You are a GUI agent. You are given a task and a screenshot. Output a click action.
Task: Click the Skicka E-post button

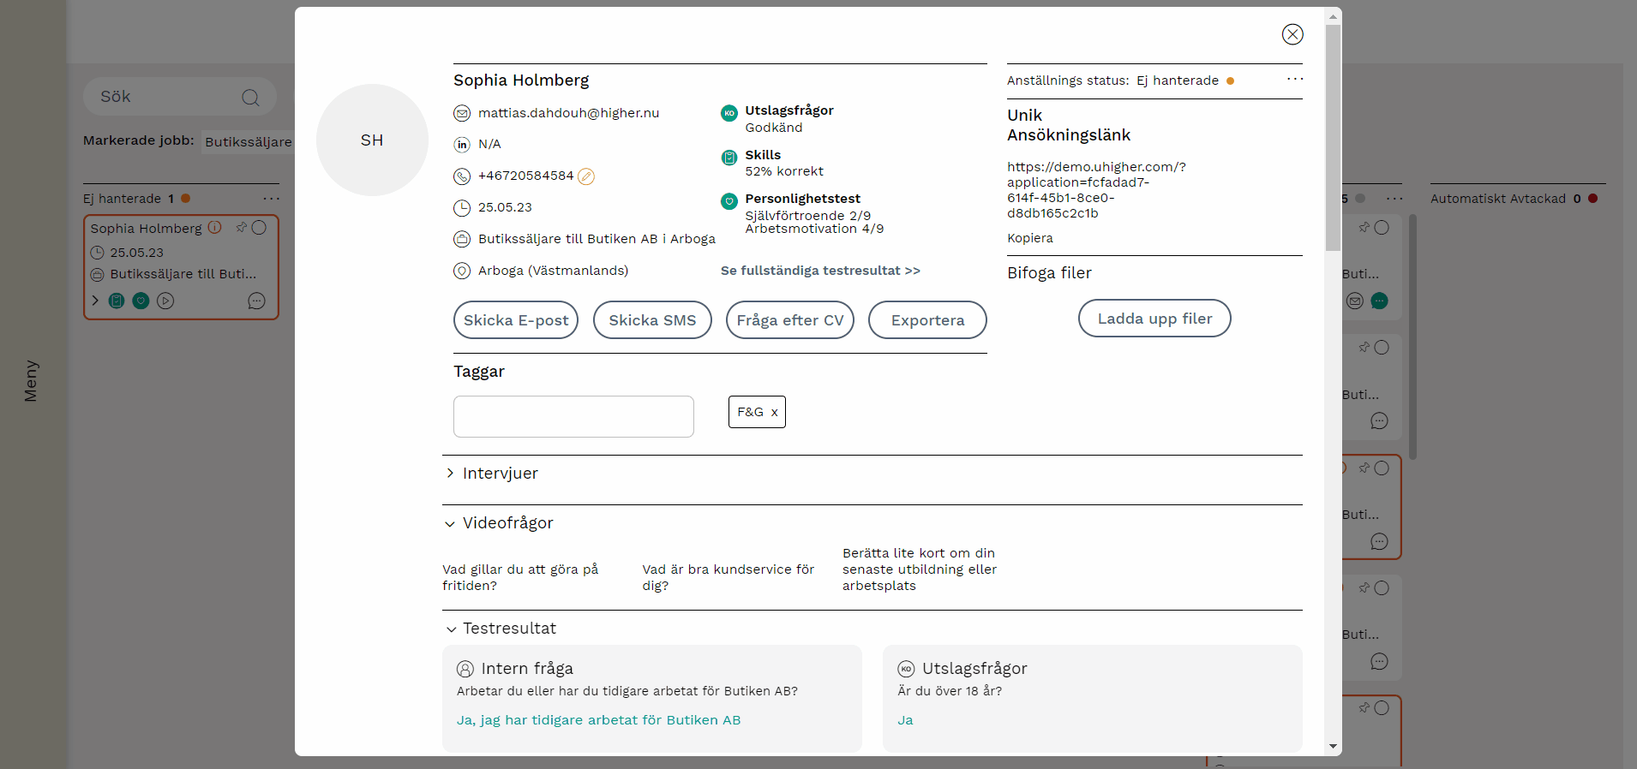[516, 320]
